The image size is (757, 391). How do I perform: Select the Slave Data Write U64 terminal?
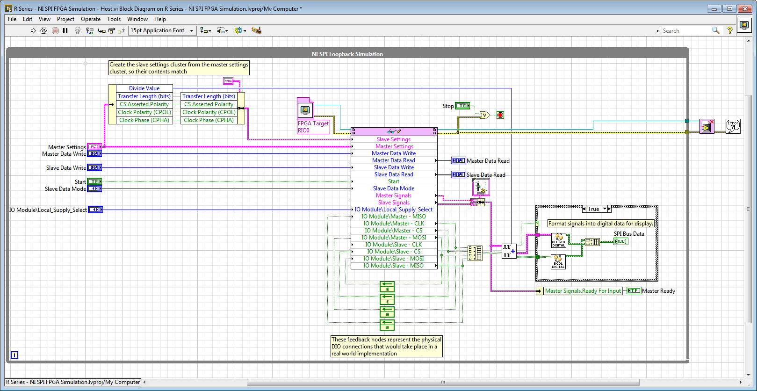pyautogui.click(x=94, y=167)
